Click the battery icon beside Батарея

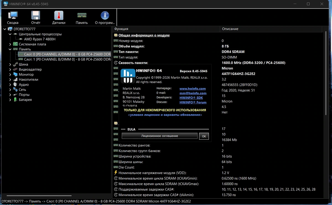coord(15,100)
